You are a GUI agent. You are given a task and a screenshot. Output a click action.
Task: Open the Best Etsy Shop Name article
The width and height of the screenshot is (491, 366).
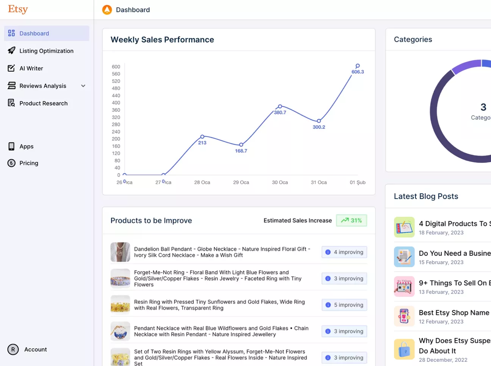click(454, 313)
